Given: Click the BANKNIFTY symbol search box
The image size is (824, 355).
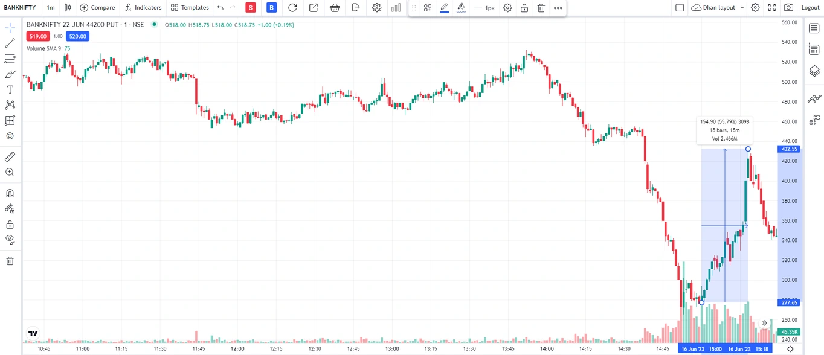Looking at the screenshot, I should 20,8.
